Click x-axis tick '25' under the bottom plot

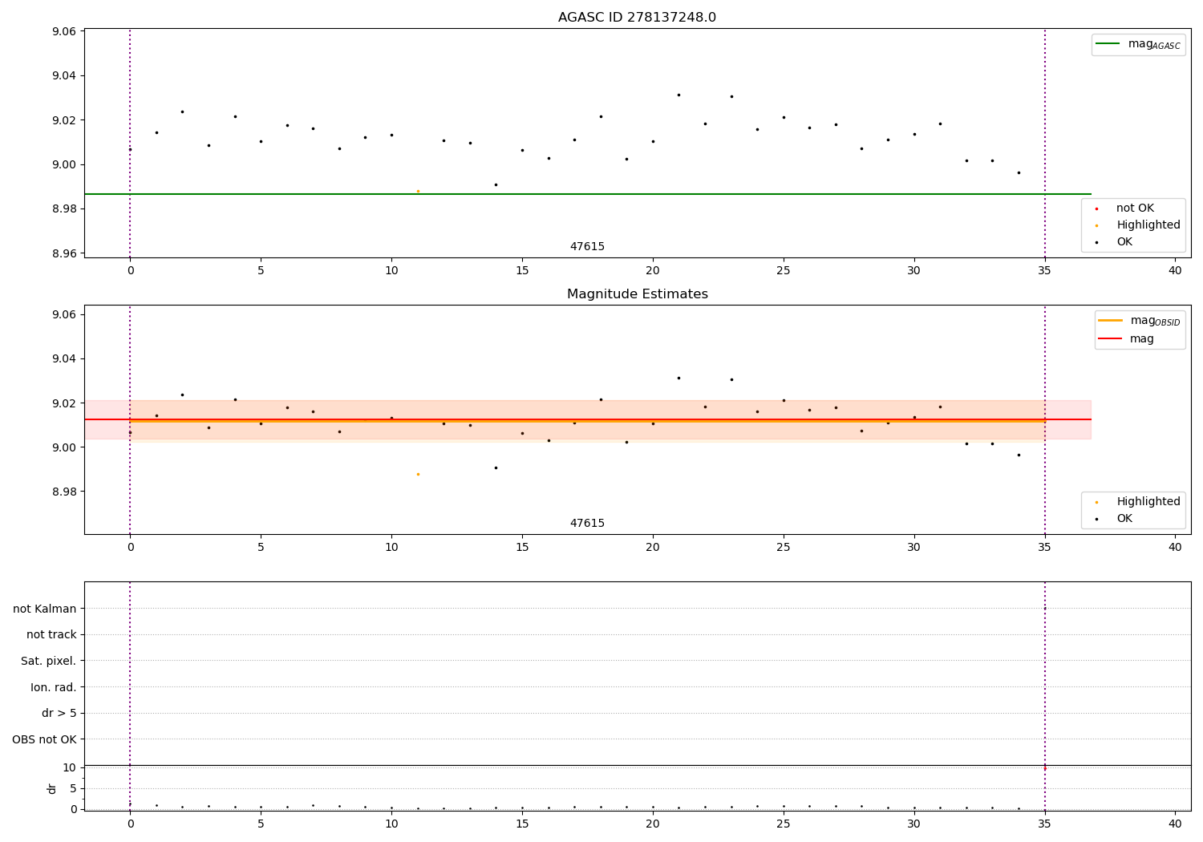[x=784, y=824]
